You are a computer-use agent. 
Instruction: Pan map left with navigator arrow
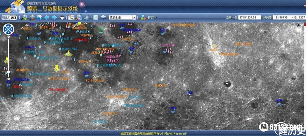click(x=5, y=29)
